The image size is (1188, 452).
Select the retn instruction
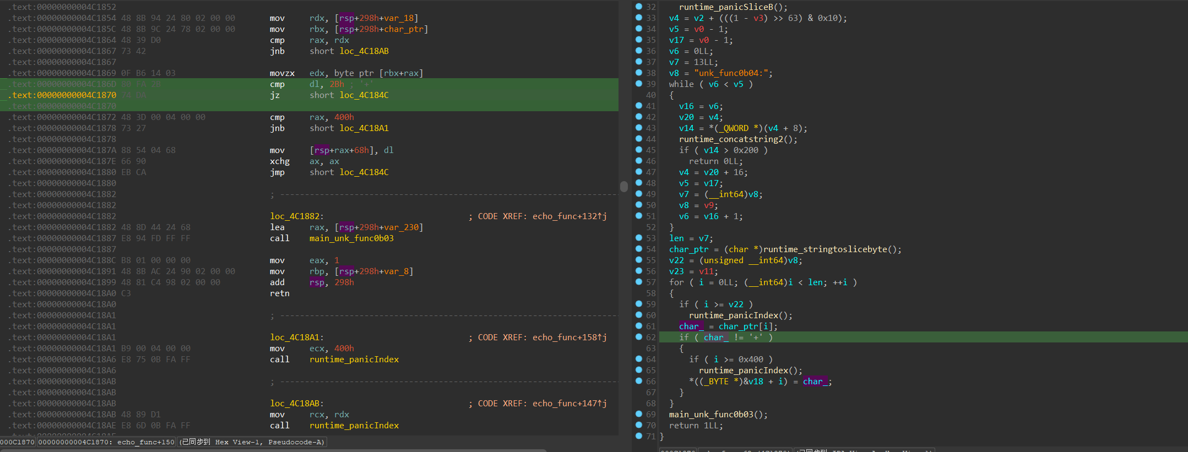coord(280,293)
